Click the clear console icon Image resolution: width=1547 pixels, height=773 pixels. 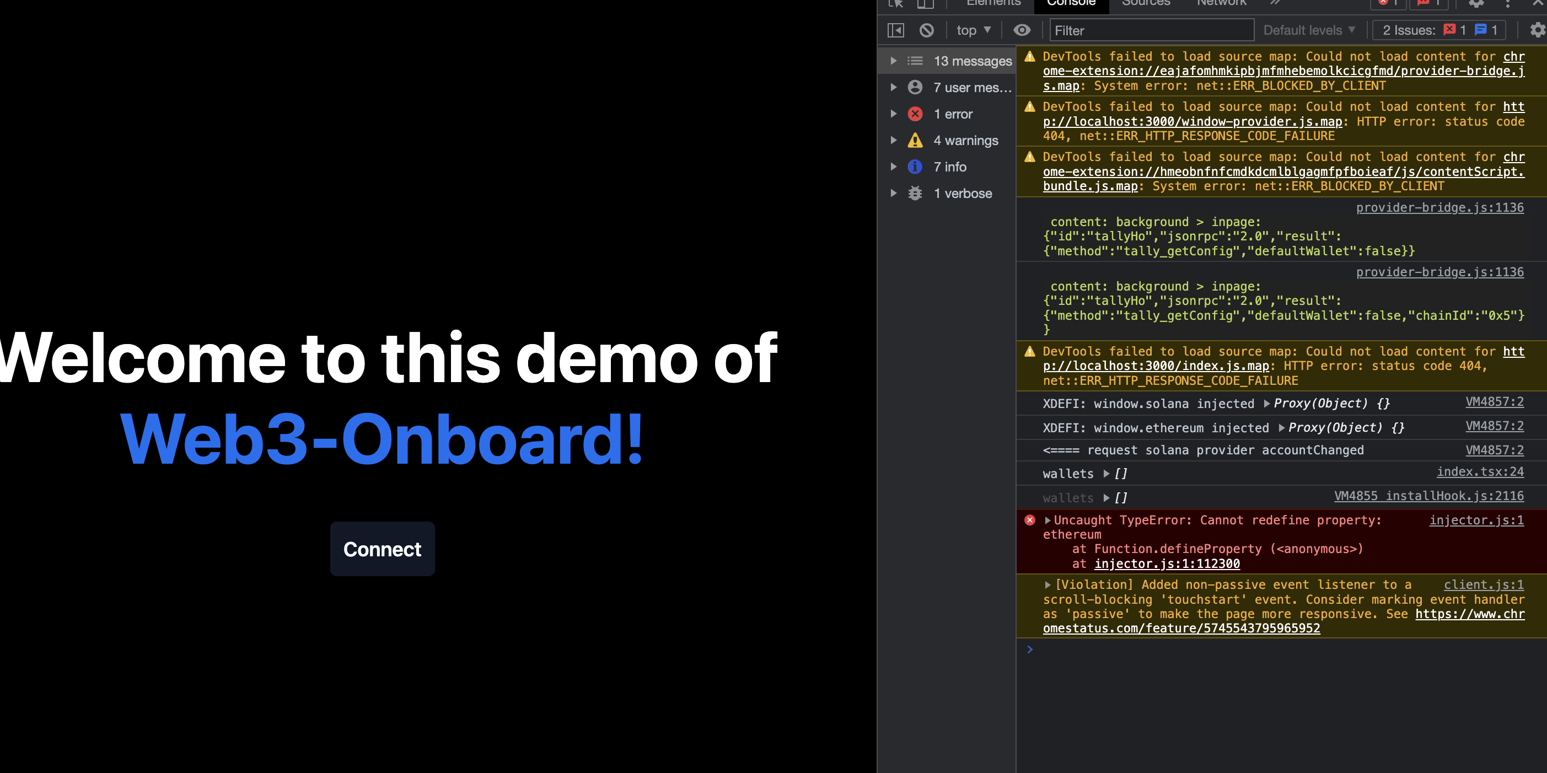tap(927, 30)
